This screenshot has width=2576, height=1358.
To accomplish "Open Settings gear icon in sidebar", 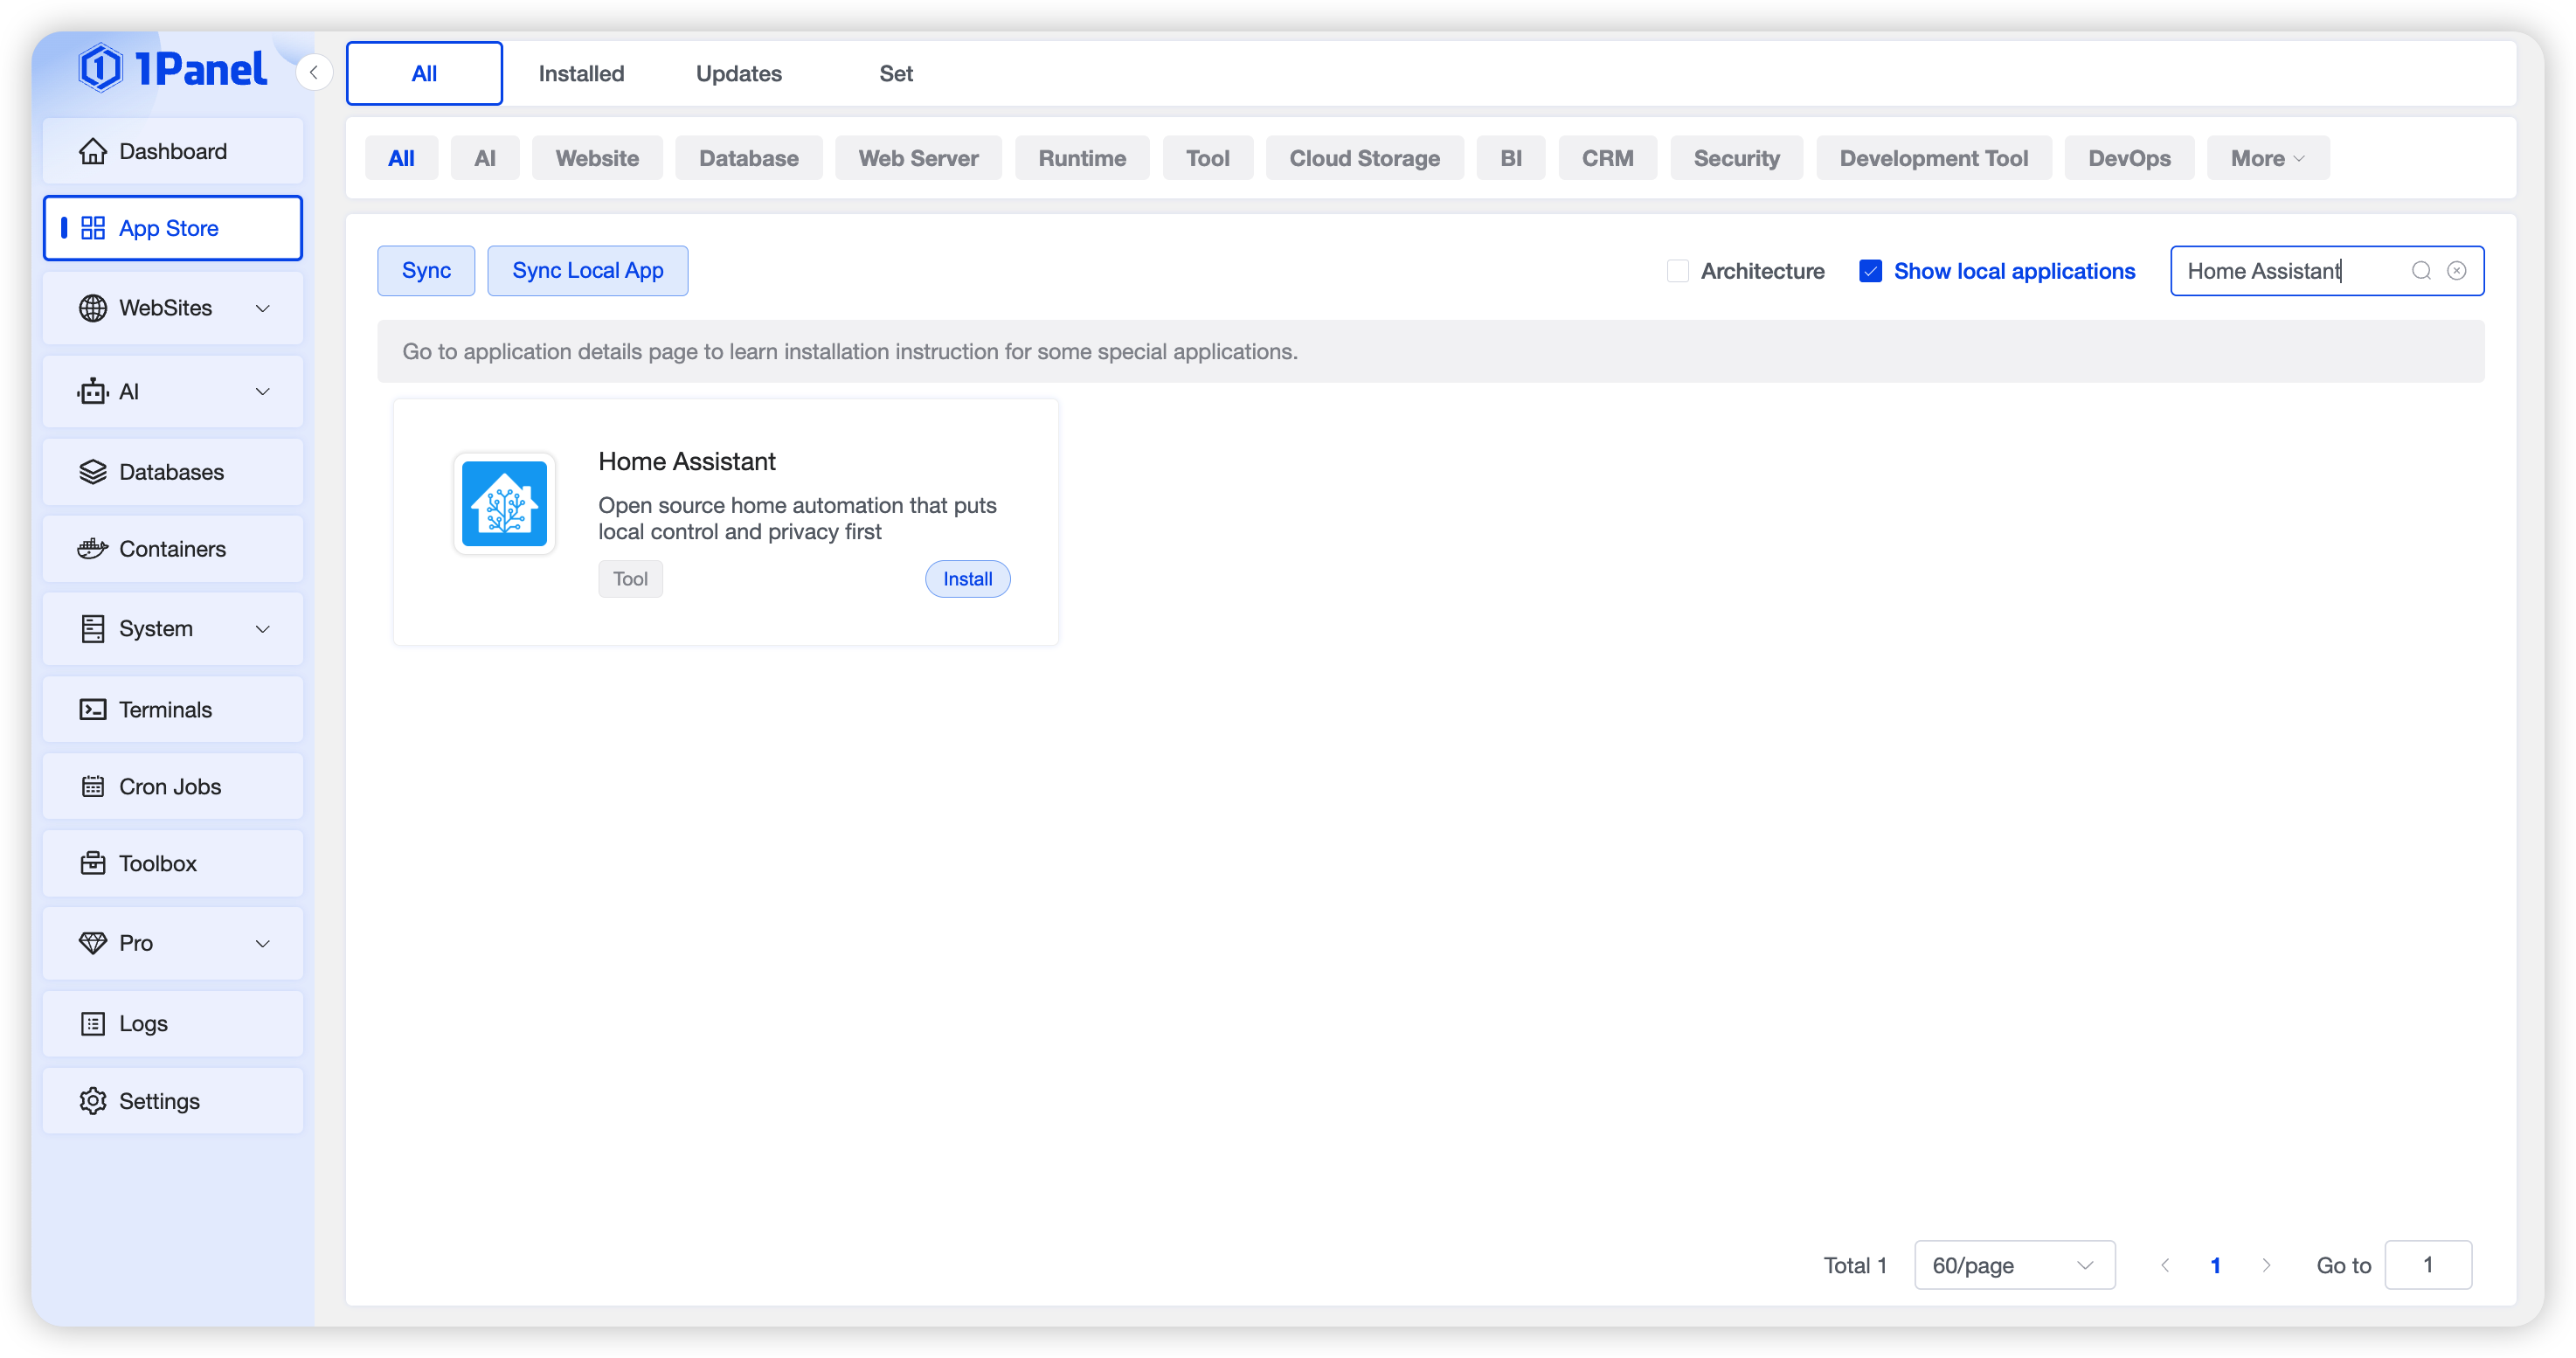I will [93, 1101].
